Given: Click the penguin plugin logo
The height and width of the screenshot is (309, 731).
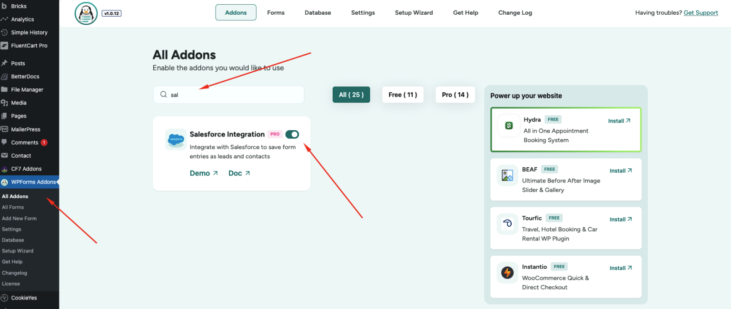Looking at the screenshot, I should click(x=86, y=13).
